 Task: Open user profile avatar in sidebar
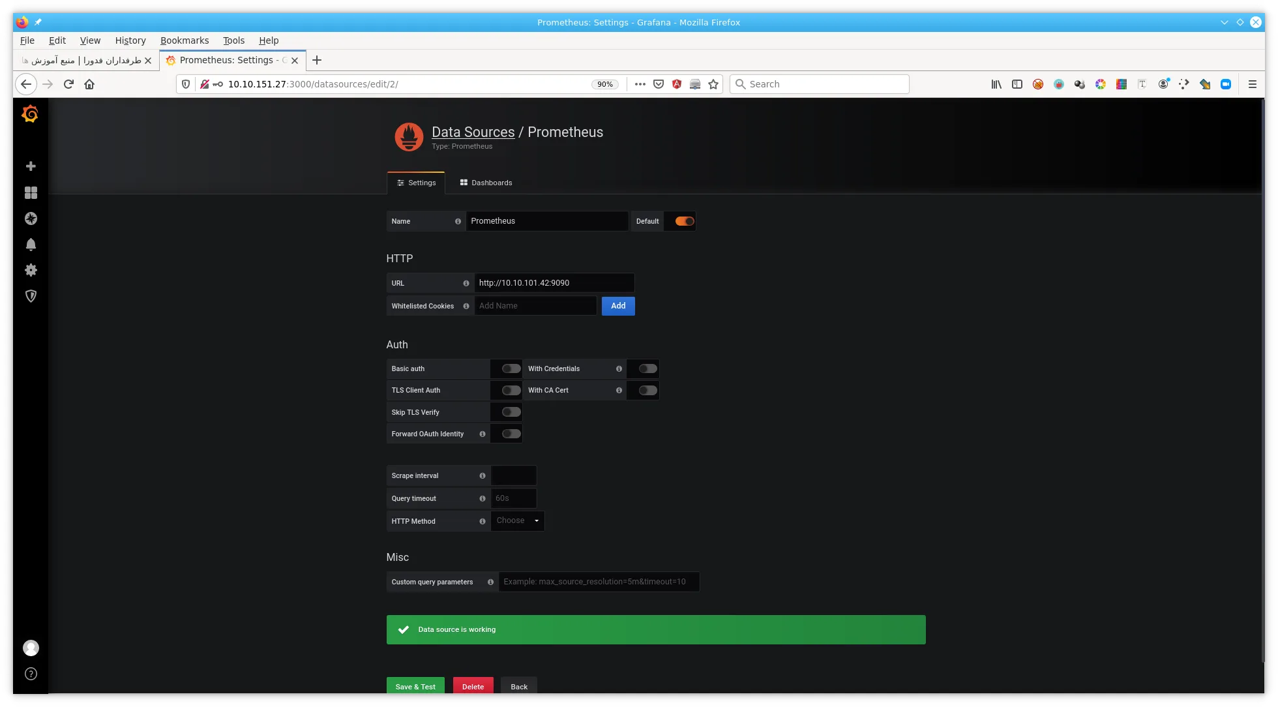pyautogui.click(x=31, y=648)
